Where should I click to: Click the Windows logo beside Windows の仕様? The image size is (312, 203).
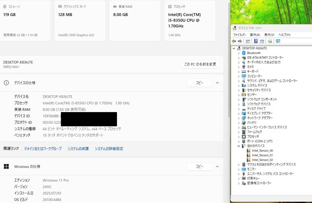click(x=6, y=166)
